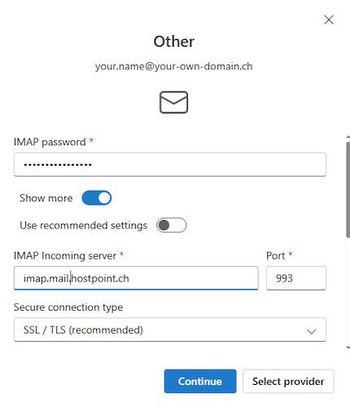Enable Use recommended settings toggle
350x407 pixels.
(x=171, y=225)
